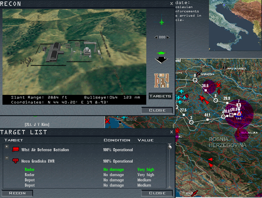Click the building layout icon above Targets
This screenshot has height=198, width=262.
click(x=161, y=81)
